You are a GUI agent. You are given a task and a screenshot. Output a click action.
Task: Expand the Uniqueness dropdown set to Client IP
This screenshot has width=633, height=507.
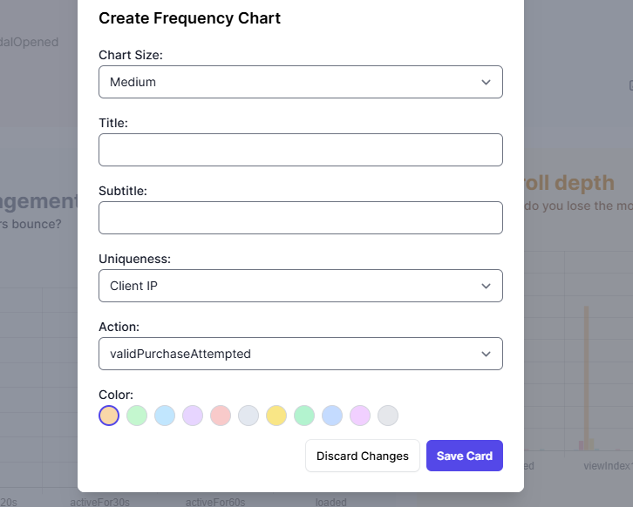(x=300, y=286)
